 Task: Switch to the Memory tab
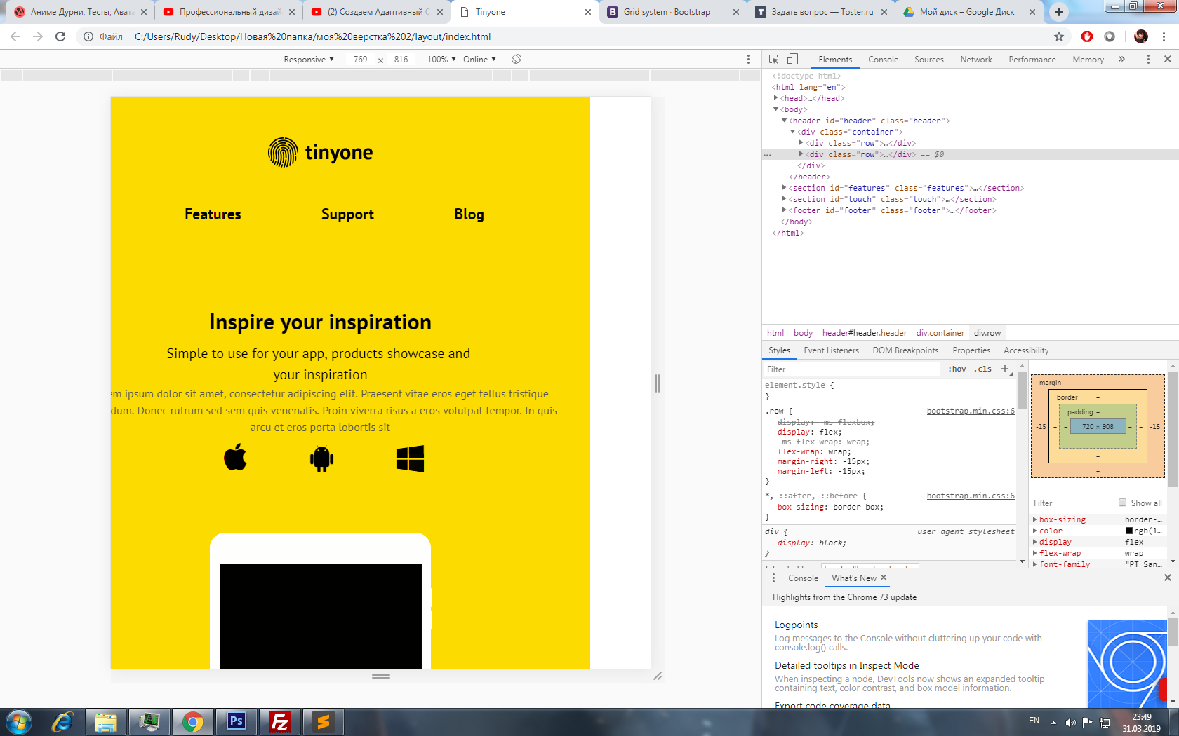pyautogui.click(x=1088, y=60)
